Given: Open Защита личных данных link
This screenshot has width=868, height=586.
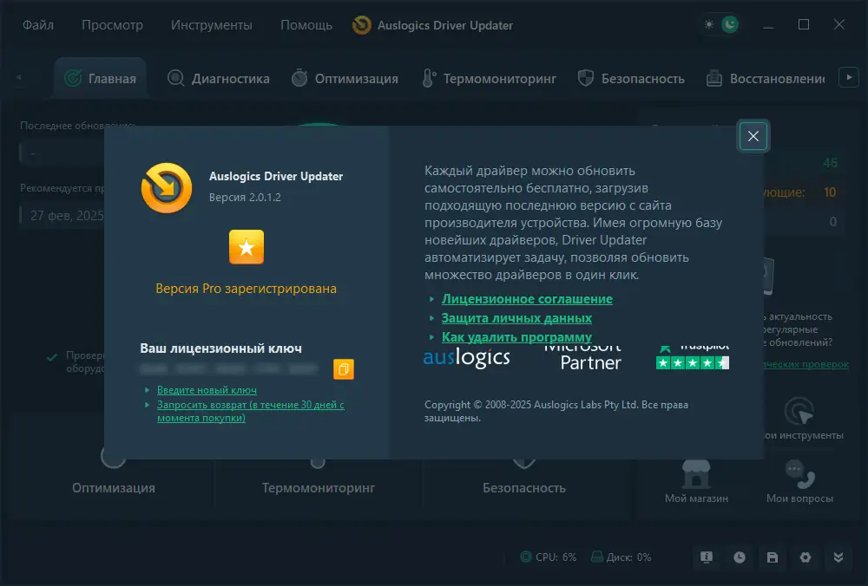Looking at the screenshot, I should pyautogui.click(x=516, y=318).
